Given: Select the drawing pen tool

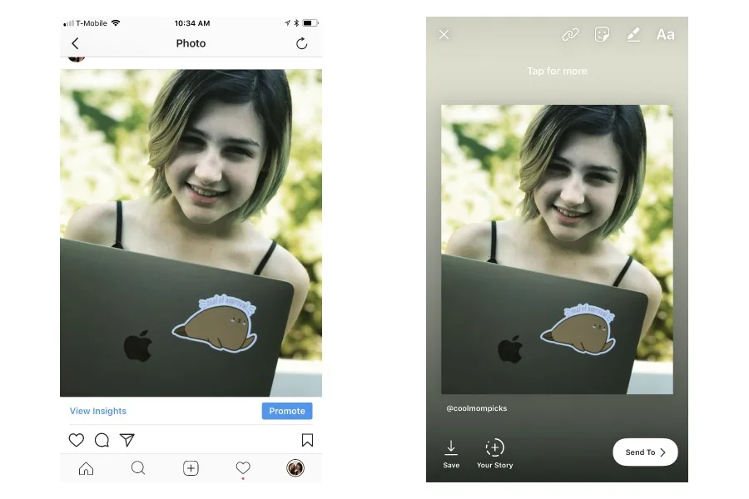Looking at the screenshot, I should point(633,35).
